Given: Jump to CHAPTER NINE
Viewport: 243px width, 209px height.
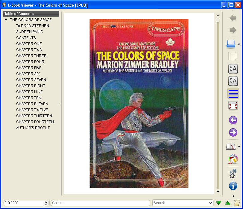Looking at the screenshot, I should point(29,92).
